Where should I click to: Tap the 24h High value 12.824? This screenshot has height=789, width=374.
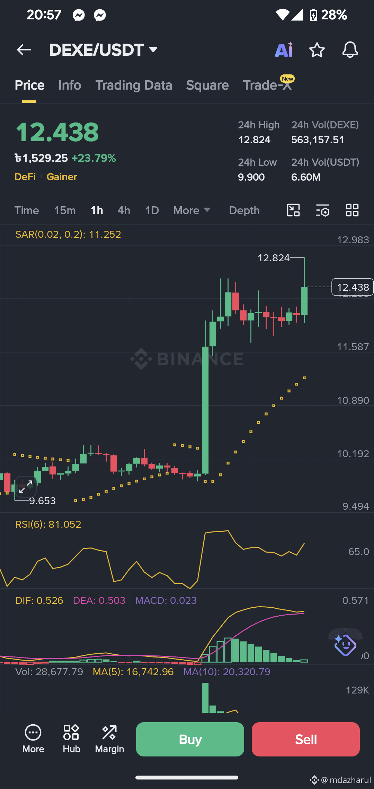click(254, 140)
